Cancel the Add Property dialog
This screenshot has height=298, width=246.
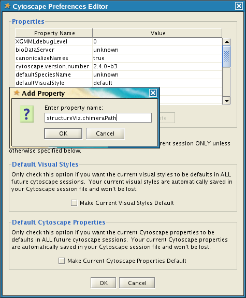[105, 133]
